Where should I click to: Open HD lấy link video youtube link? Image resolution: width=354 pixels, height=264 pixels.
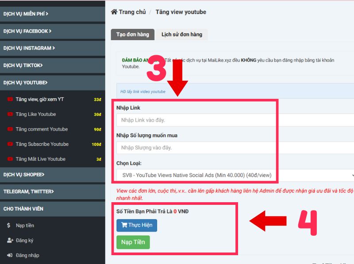(x=142, y=92)
